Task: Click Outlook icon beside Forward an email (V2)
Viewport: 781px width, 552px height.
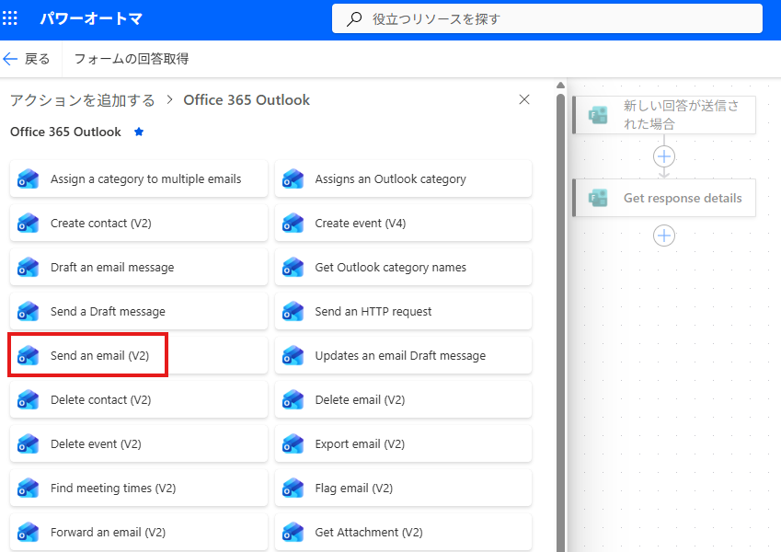Action: pos(28,532)
